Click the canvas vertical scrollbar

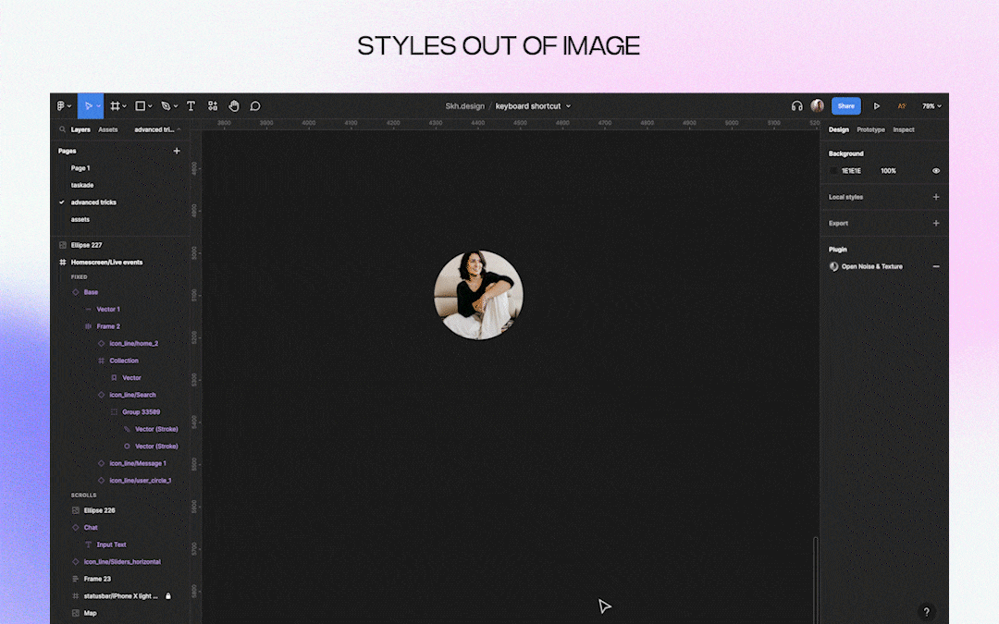[x=815, y=580]
